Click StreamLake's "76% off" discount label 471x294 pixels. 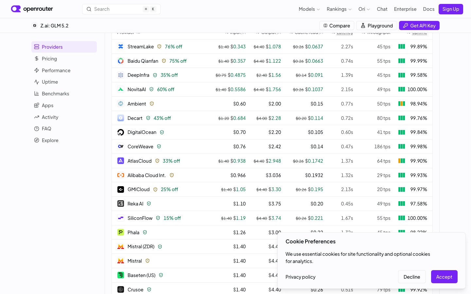pyautogui.click(x=173, y=47)
